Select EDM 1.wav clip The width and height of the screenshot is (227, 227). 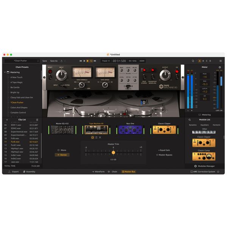[22, 125]
